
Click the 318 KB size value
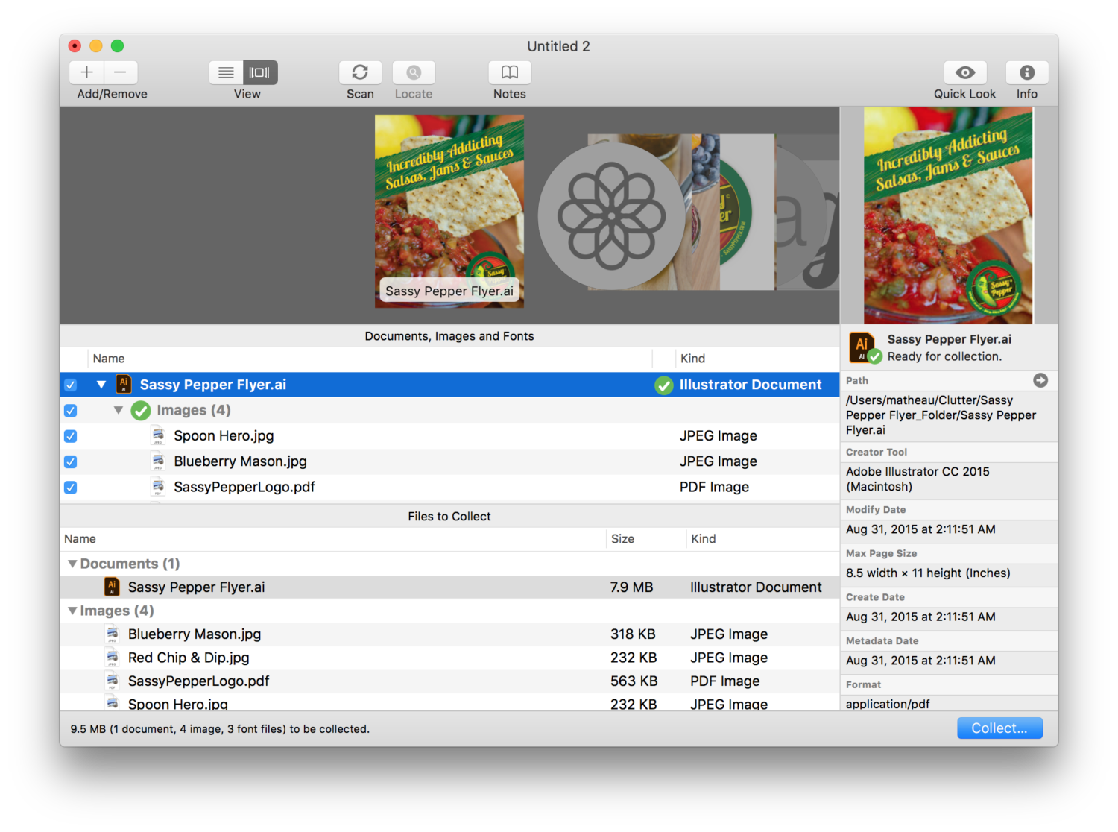633,634
